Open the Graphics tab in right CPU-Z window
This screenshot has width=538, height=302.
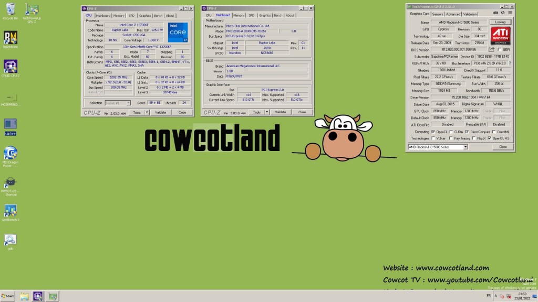(265, 15)
